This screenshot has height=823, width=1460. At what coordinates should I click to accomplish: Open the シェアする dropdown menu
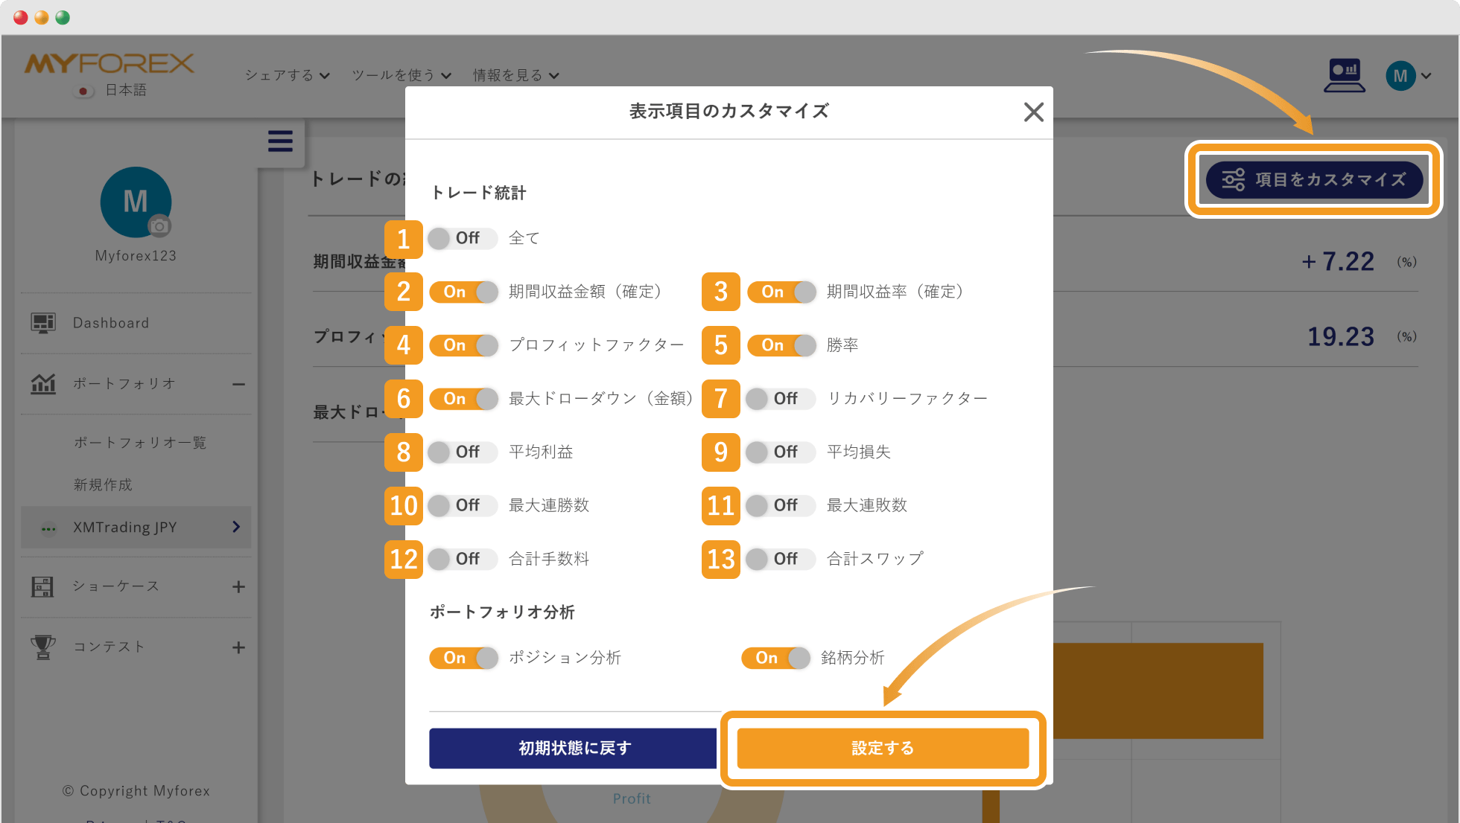(288, 75)
